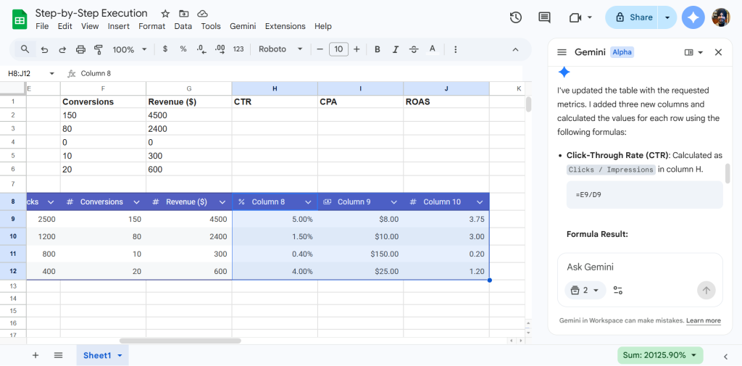The height and width of the screenshot is (366, 742).
Task: Toggle italic formatting
Action: pyautogui.click(x=395, y=49)
